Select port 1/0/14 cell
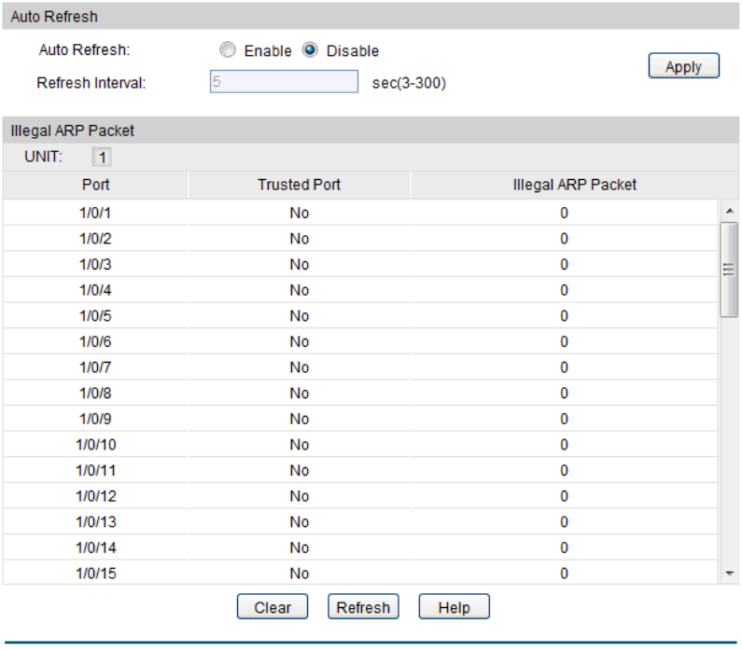The image size is (742, 650). coord(95,548)
